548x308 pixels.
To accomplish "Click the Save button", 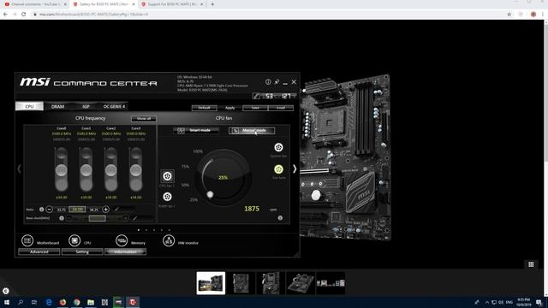I will pos(255,108).
